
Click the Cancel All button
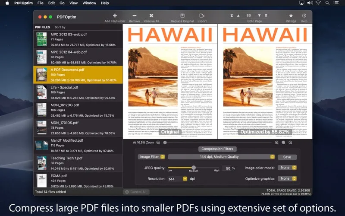(x=136, y=192)
